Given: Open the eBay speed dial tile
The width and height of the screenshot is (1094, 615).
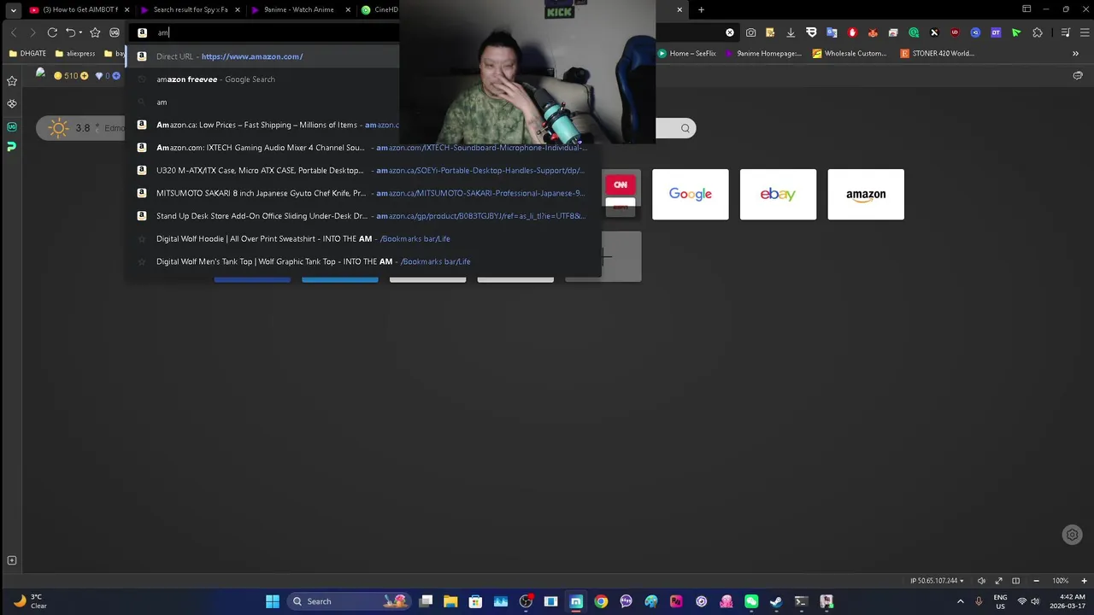Looking at the screenshot, I should click(x=778, y=194).
